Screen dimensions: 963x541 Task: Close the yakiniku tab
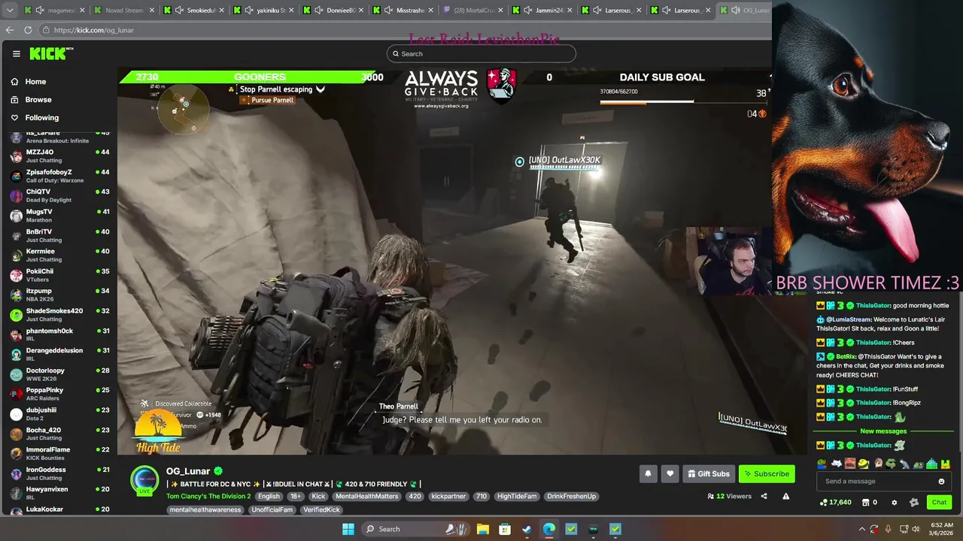(x=291, y=11)
